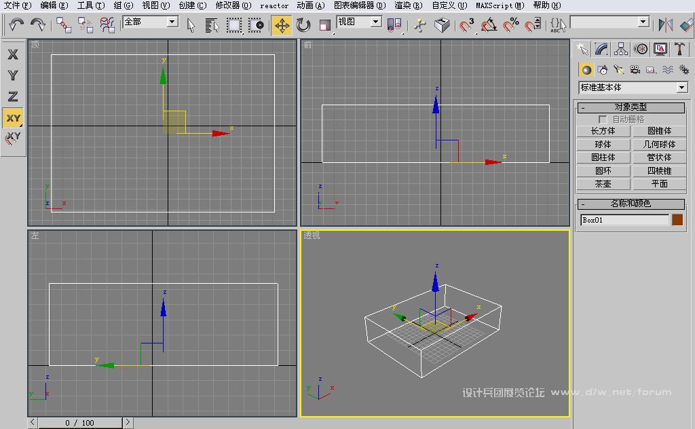Select the Shapes category icon
The width and height of the screenshot is (695, 429).
tap(603, 70)
